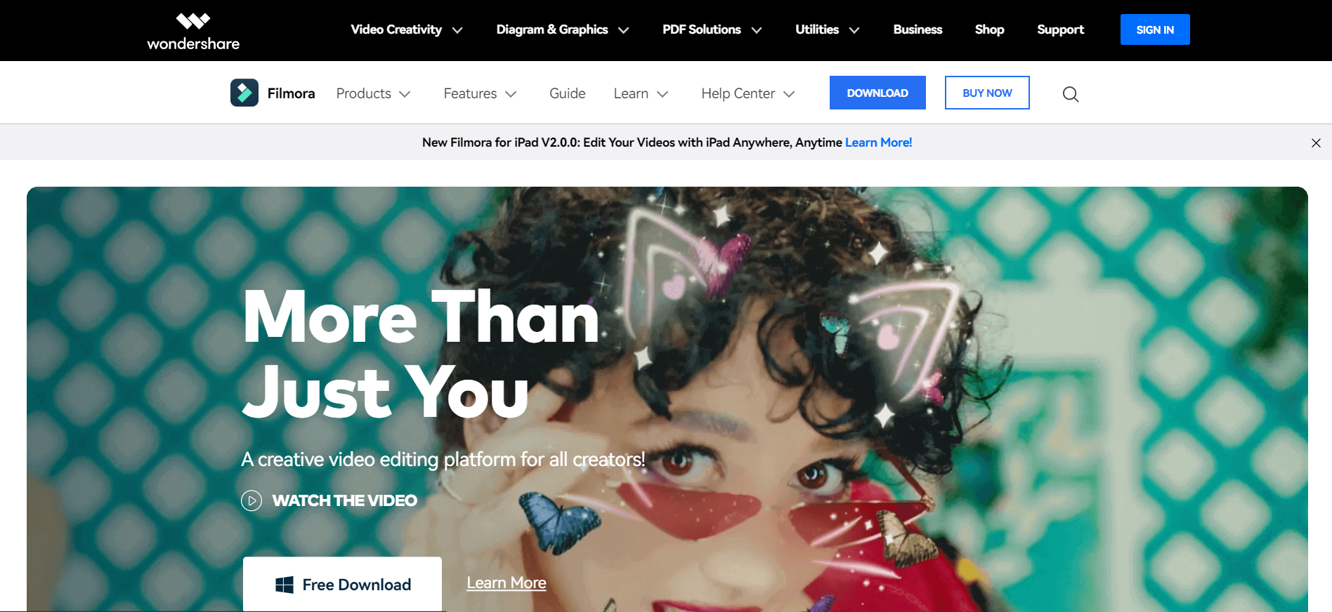Click the BUY NOW outlined button

coord(987,93)
